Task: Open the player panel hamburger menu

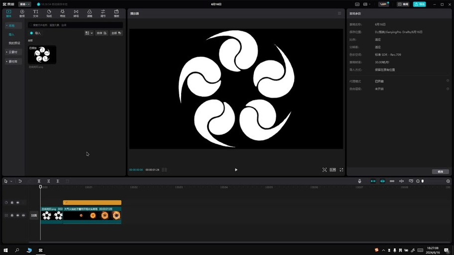Action: pos(340,13)
